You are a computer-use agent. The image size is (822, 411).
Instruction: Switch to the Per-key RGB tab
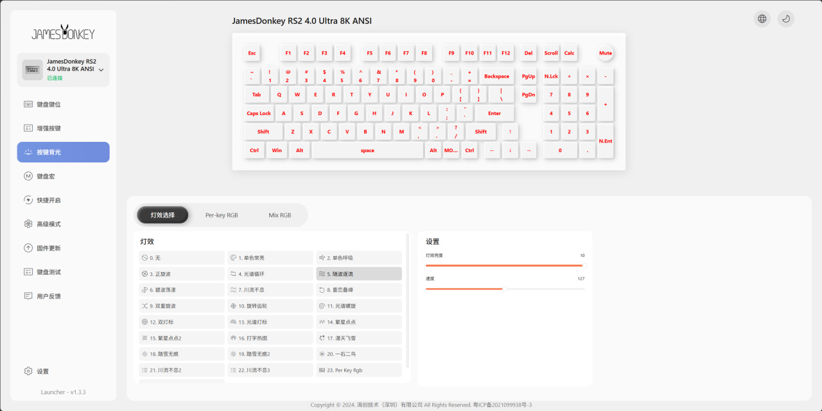click(222, 215)
